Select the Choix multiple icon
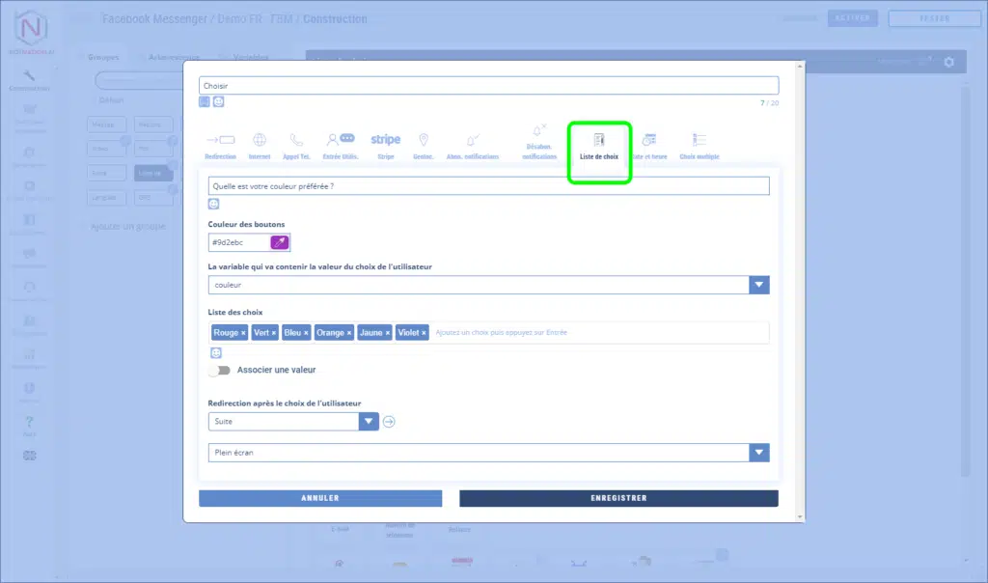 tap(699, 144)
